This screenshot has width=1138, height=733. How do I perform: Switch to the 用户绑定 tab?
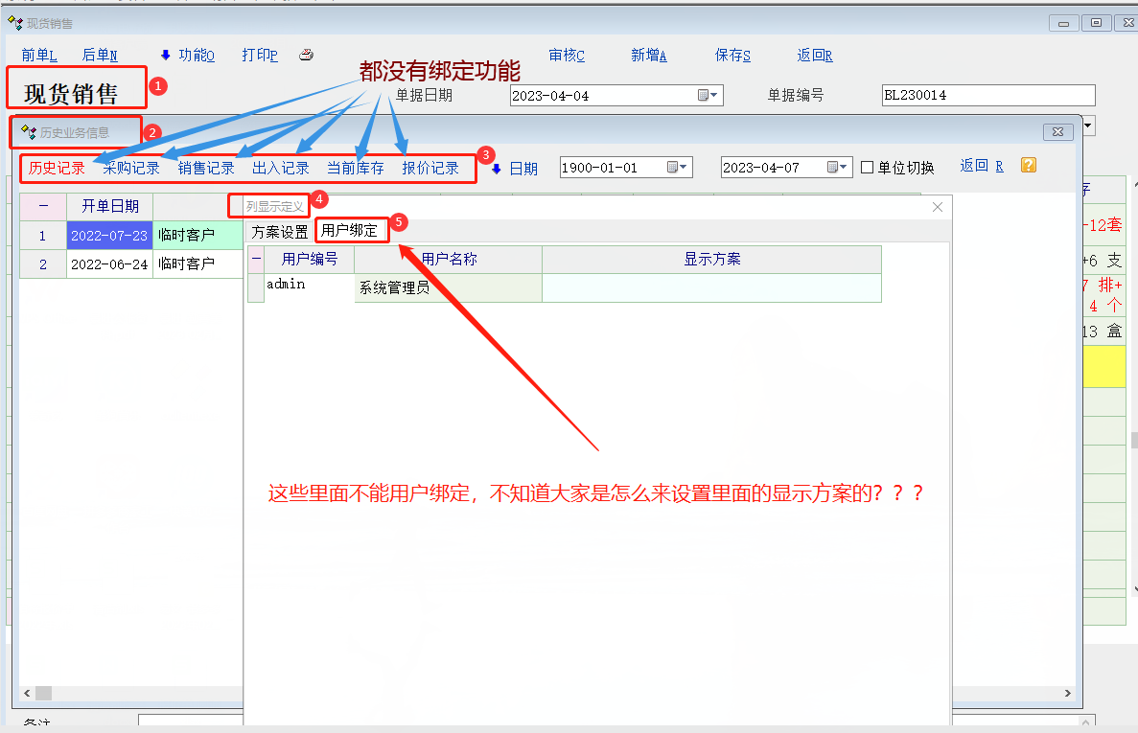click(x=350, y=231)
